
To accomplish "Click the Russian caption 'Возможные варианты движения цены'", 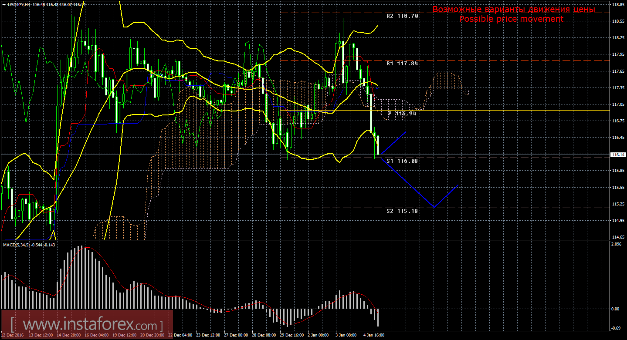I will click(514, 10).
